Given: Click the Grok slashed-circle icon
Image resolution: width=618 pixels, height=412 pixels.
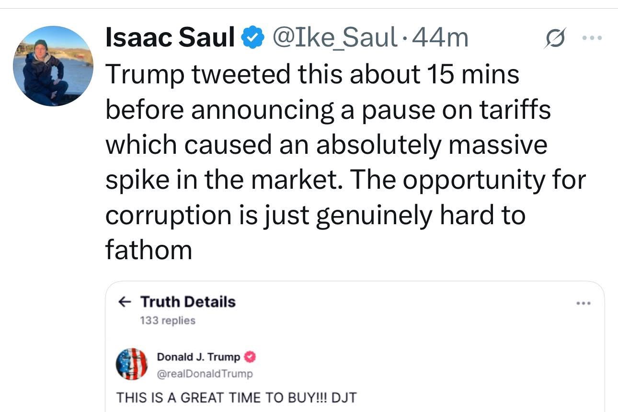Looking at the screenshot, I should (x=556, y=38).
